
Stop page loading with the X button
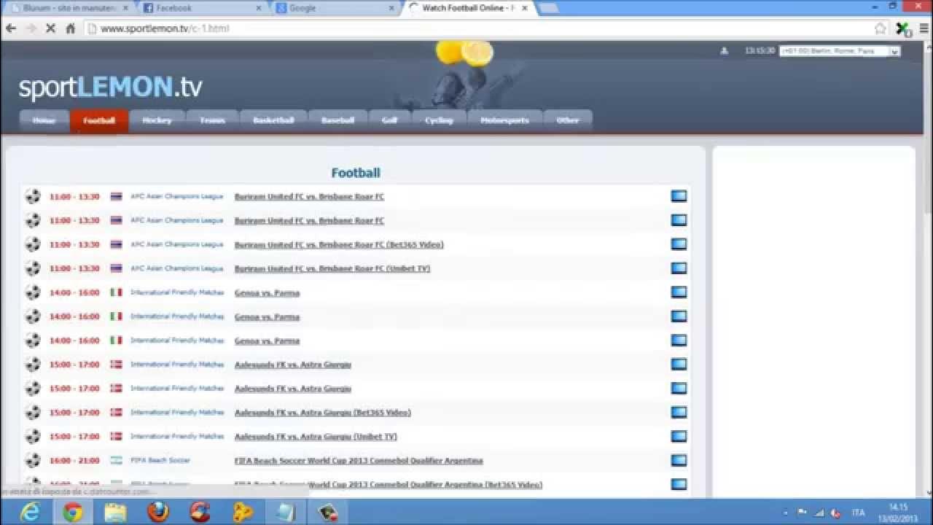coord(50,28)
